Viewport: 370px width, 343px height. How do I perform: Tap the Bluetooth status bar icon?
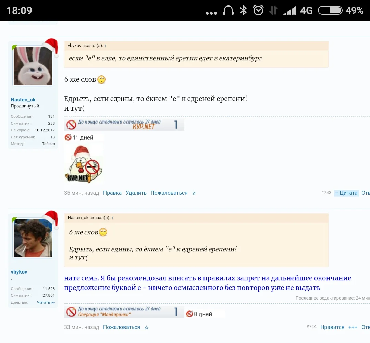click(243, 10)
